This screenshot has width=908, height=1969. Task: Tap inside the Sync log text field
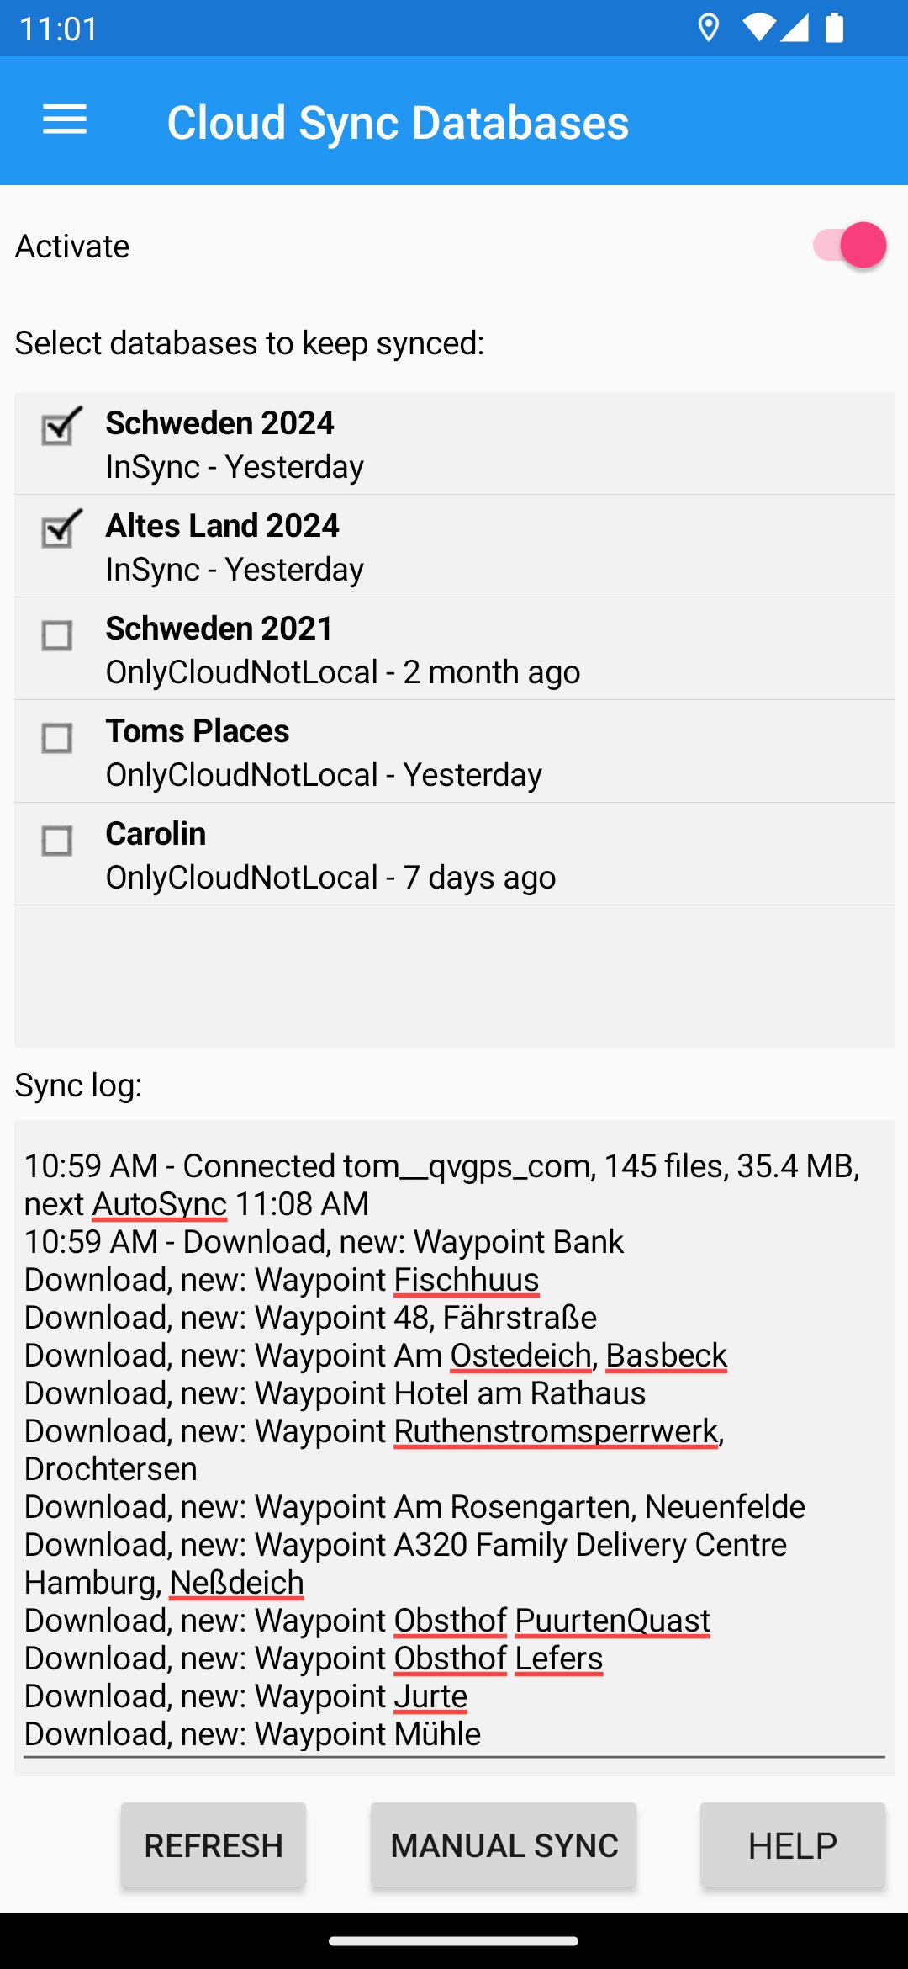(x=454, y=1447)
